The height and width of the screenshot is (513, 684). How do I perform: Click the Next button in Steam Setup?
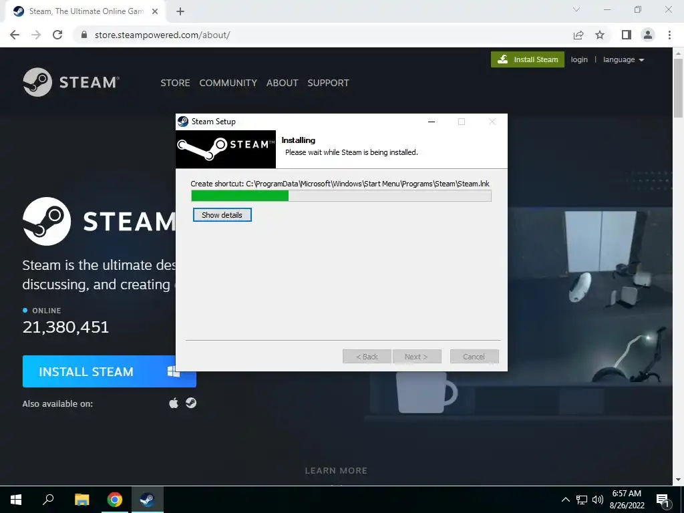[x=417, y=357]
